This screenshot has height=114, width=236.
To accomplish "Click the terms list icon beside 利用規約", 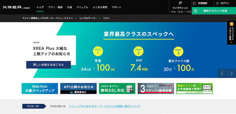I will (195, 3).
